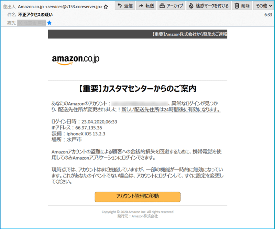This screenshot has width=275, height=229.
Task: Click the flame junk icon
Action: [191, 6]
